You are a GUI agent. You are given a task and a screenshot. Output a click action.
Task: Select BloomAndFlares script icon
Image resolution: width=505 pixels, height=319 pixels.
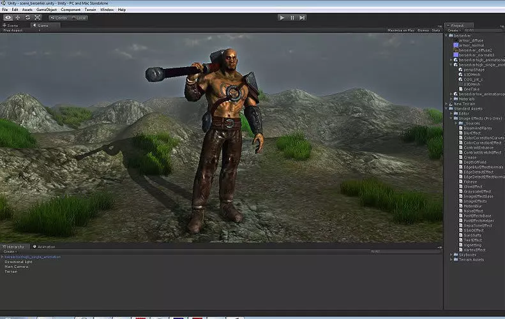(460, 128)
